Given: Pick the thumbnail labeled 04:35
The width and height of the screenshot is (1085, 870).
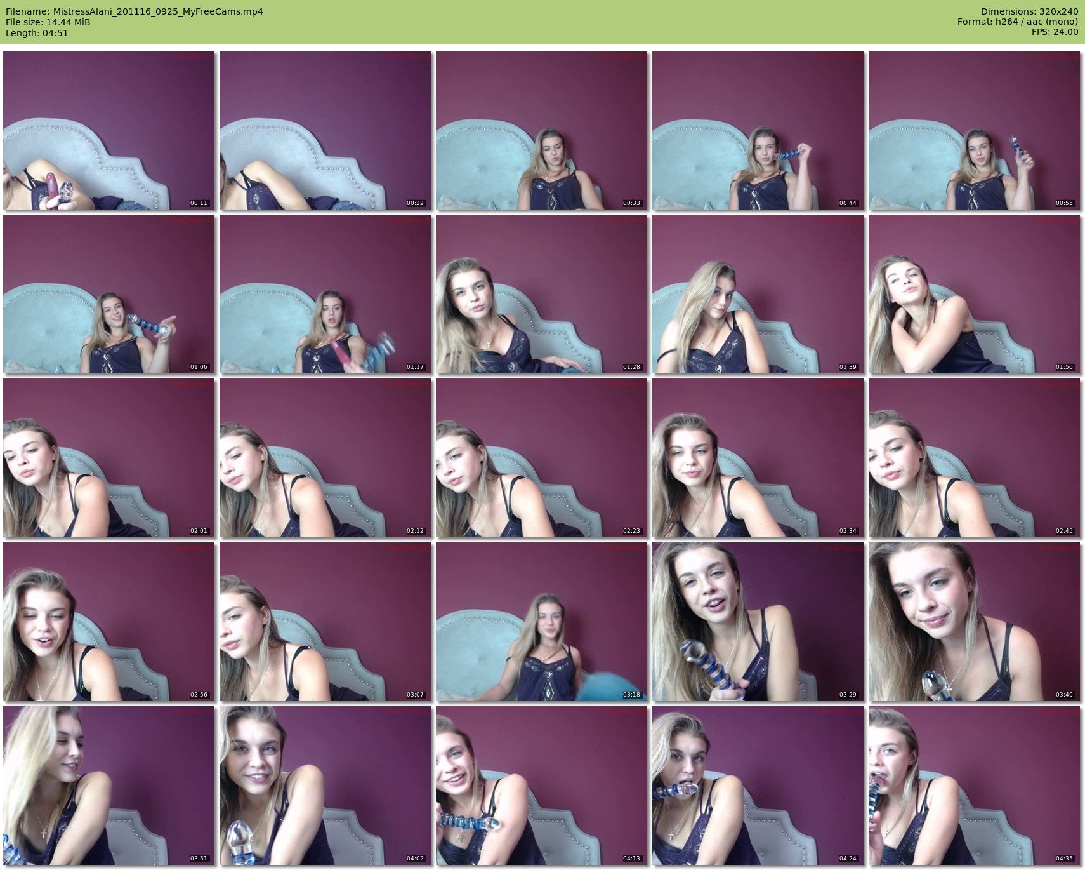Looking at the screenshot, I should (x=975, y=786).
